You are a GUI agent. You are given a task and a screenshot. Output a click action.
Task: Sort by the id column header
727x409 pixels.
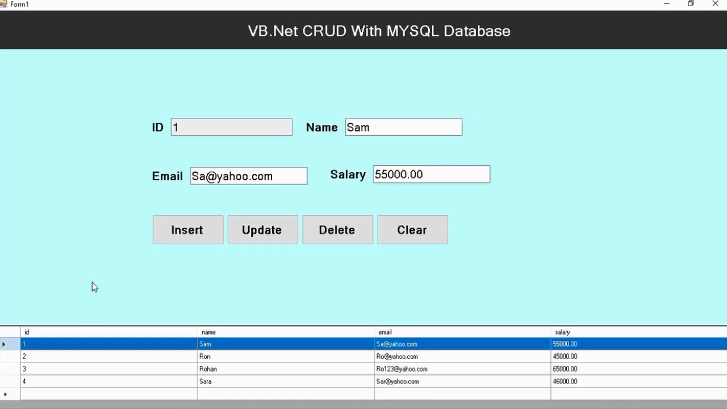point(109,332)
